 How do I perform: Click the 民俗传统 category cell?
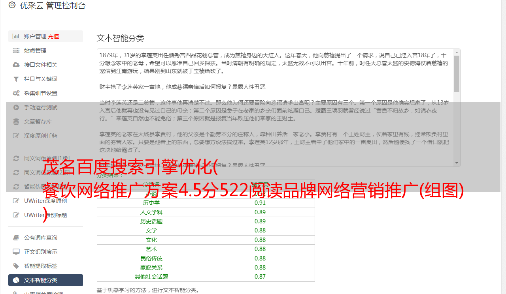[151, 258]
